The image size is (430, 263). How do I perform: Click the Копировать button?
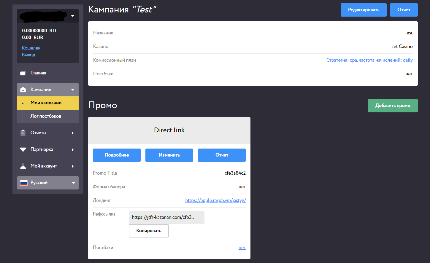149,231
